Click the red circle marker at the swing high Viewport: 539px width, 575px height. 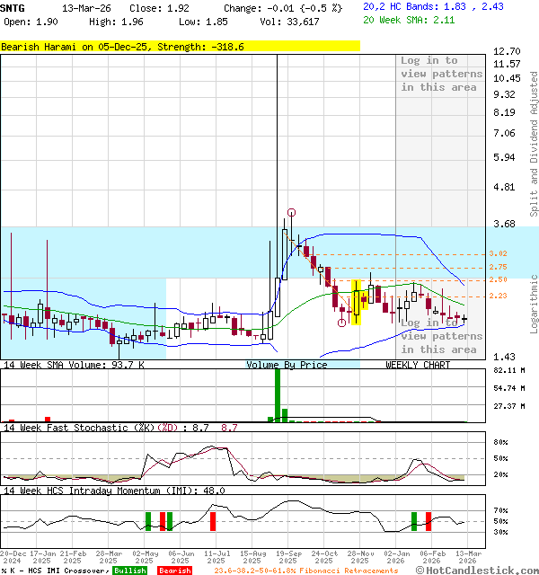291,213
